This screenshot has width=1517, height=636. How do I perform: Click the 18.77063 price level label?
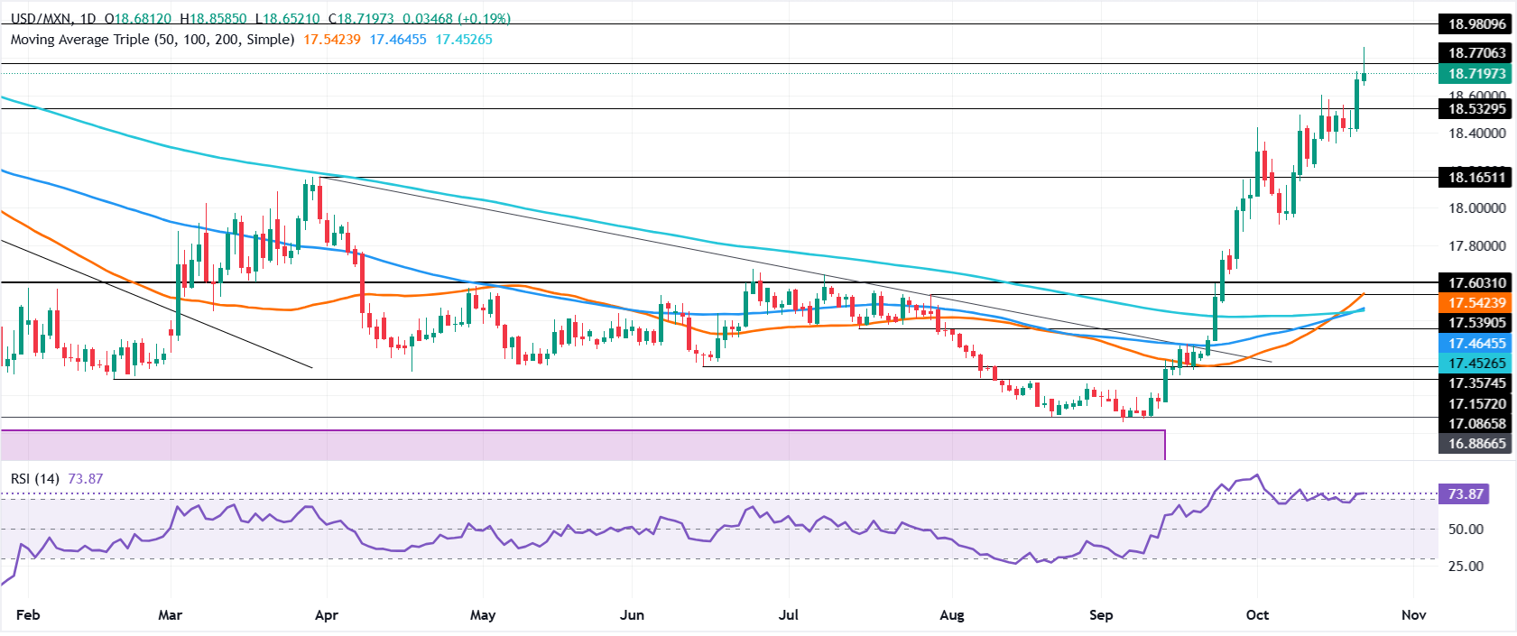point(1475,53)
